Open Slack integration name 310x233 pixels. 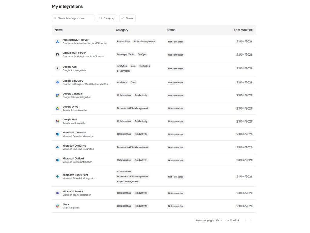click(66, 204)
